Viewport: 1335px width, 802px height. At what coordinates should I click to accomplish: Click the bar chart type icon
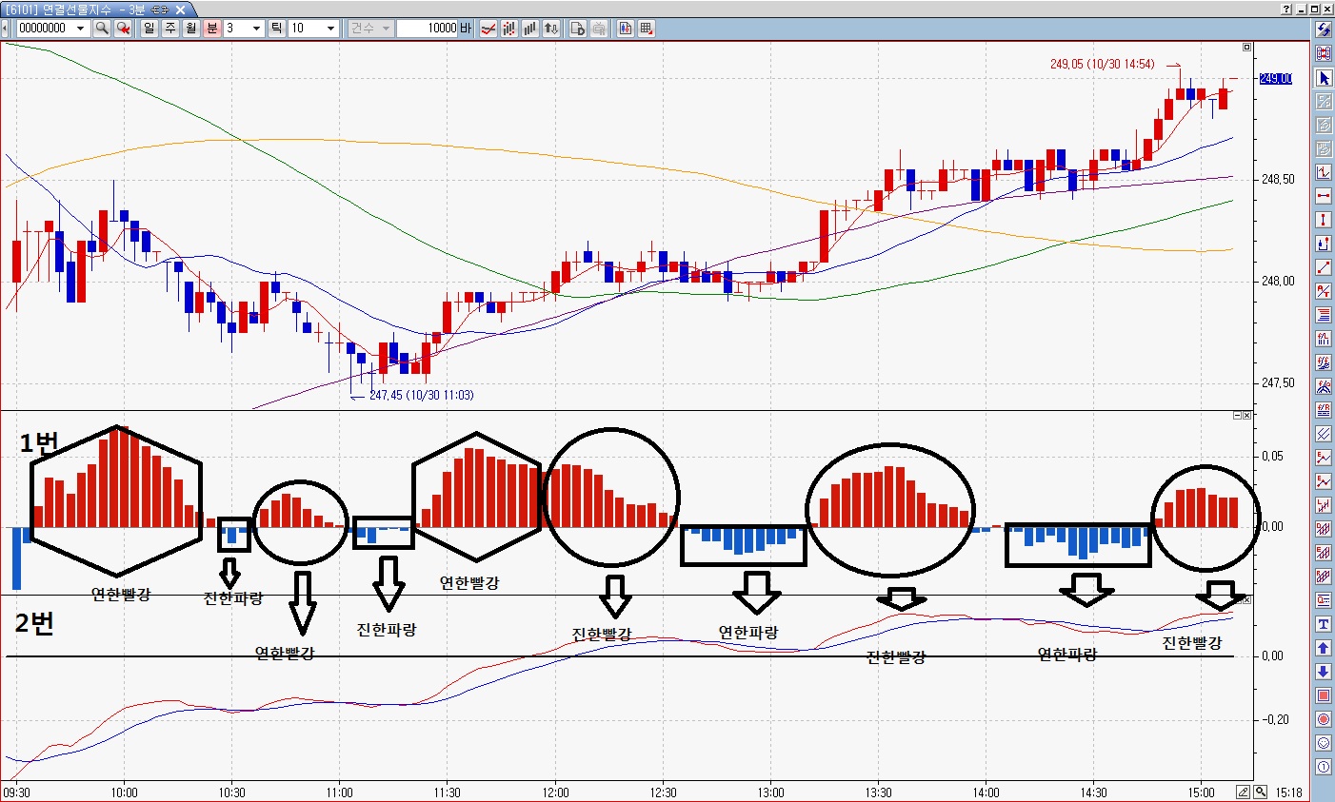[530, 29]
